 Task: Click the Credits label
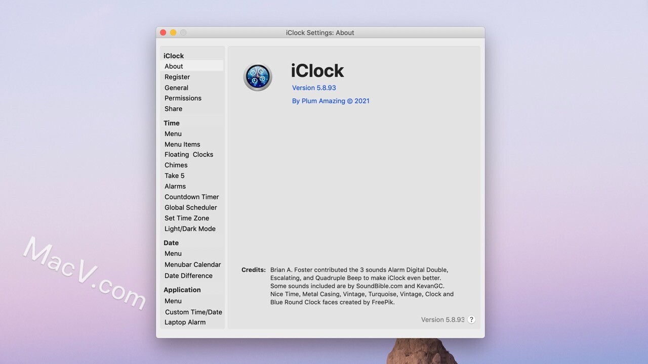[254, 270]
